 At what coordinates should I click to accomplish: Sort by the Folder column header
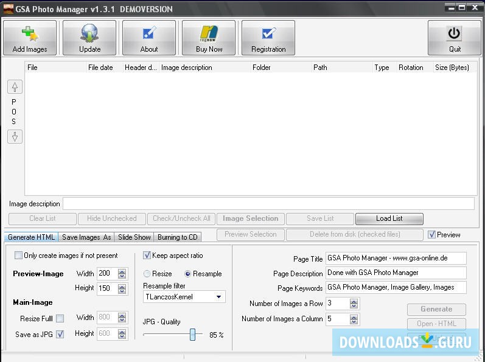click(281, 68)
